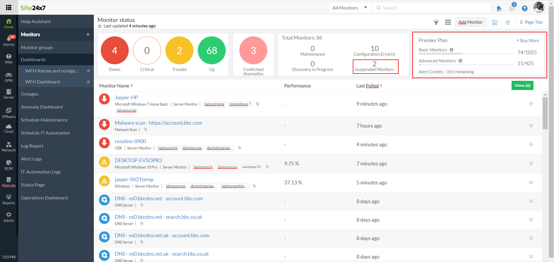Open Alarms with 16 badge

(9, 41)
